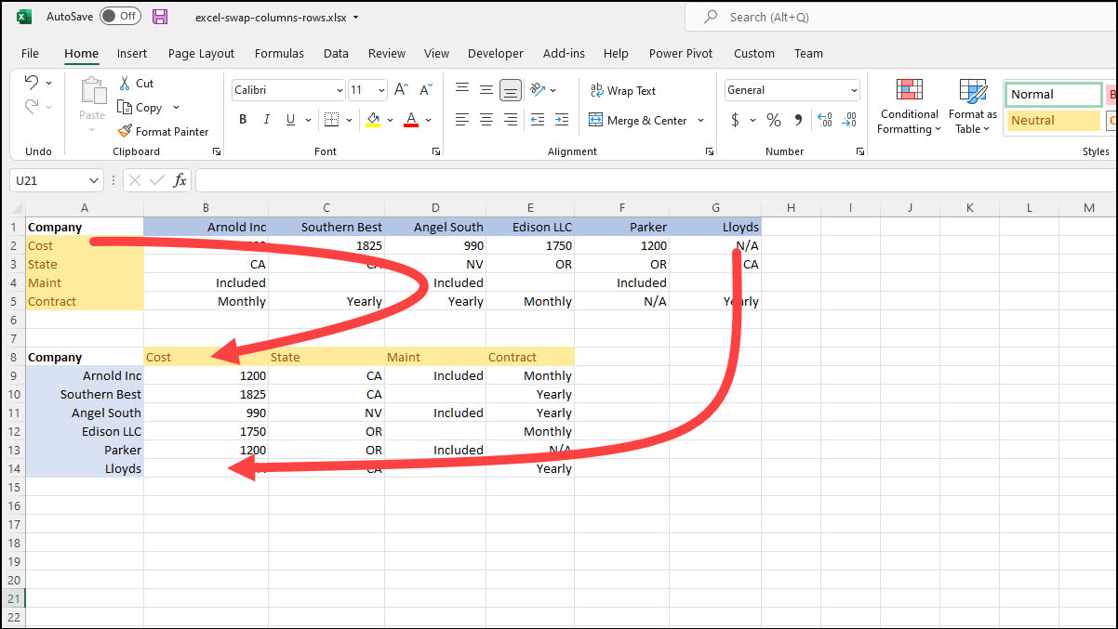Apply bold formatting with the Bold icon
The width and height of the screenshot is (1118, 629).
(x=242, y=119)
